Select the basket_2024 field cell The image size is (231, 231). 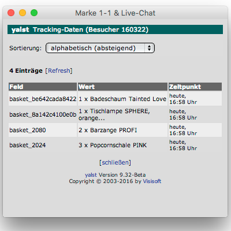click(43, 145)
